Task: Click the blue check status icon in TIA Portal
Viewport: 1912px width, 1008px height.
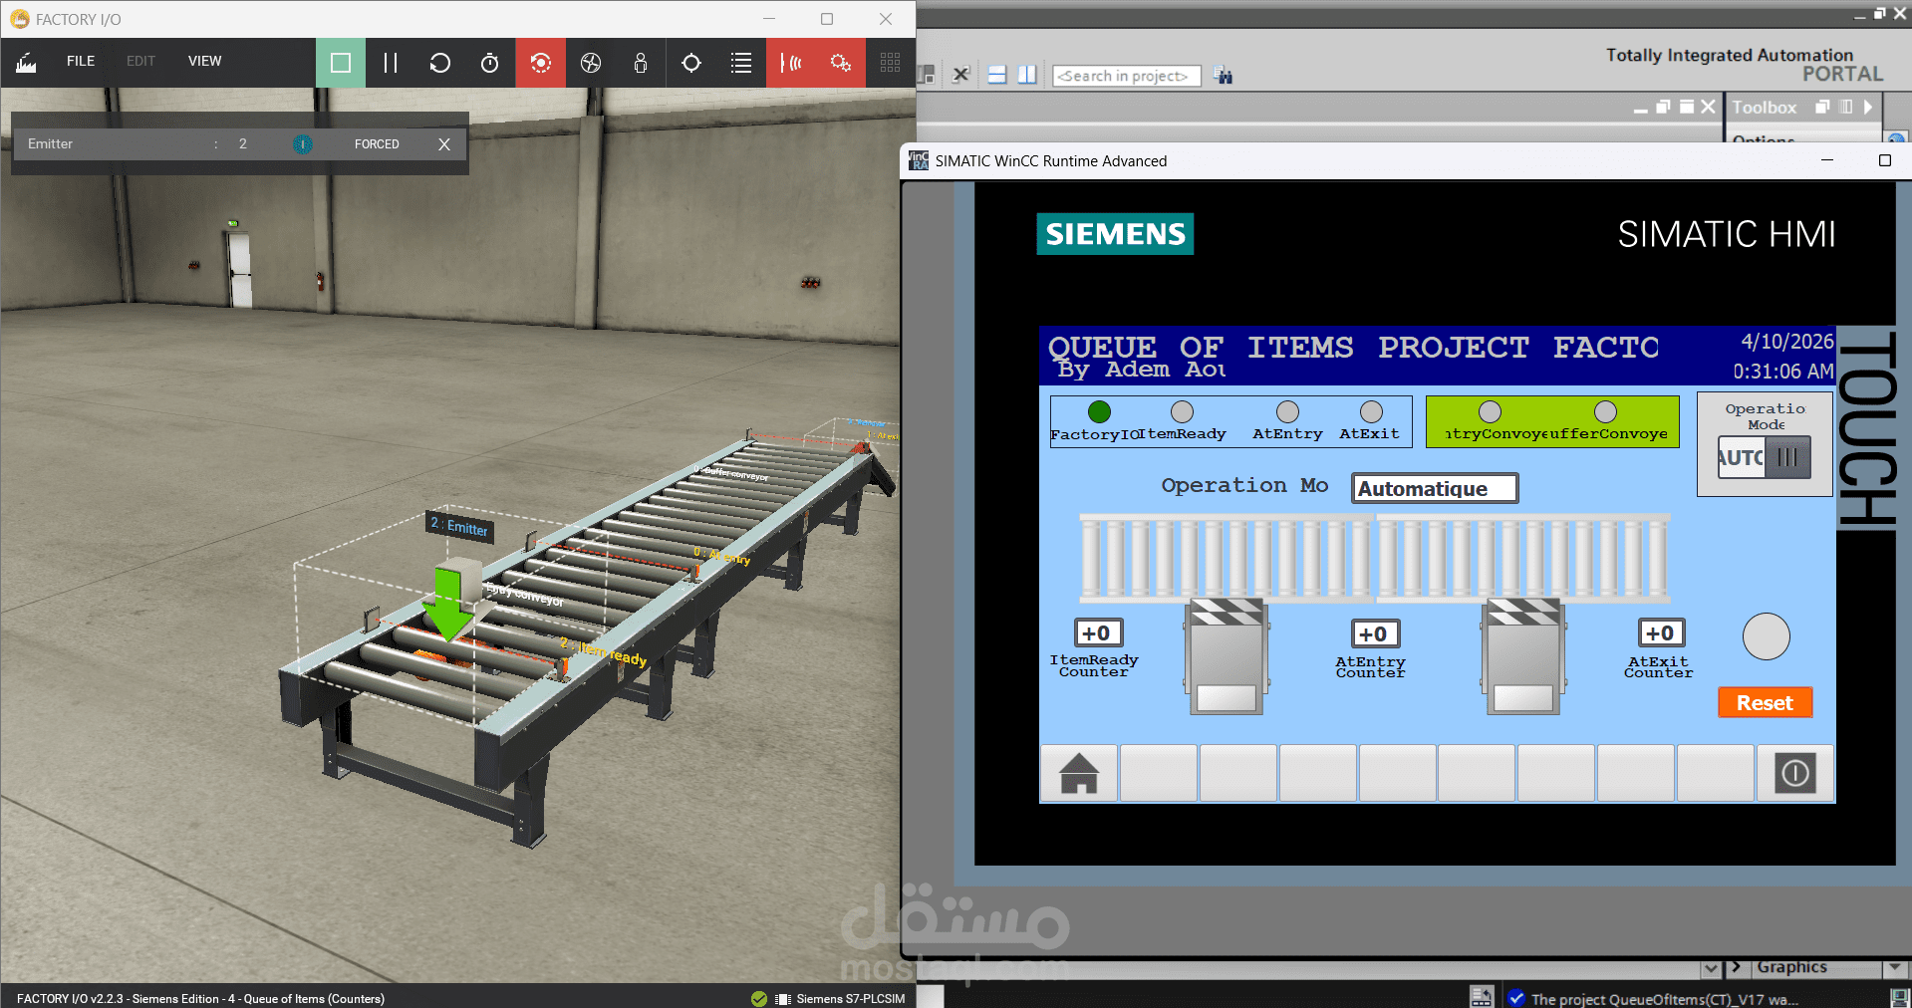Action: click(x=1516, y=998)
